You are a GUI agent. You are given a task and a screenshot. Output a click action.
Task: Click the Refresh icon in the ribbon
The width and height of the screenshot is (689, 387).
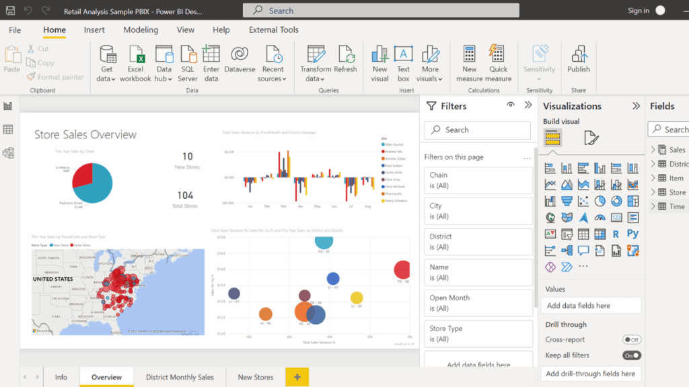click(x=347, y=60)
